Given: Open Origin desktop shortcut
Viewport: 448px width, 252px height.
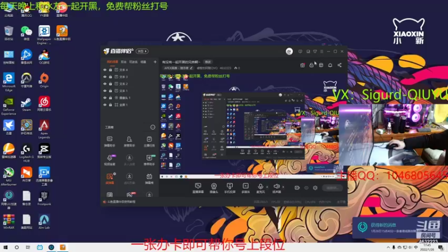Looking at the screenshot, I should coord(44,80).
